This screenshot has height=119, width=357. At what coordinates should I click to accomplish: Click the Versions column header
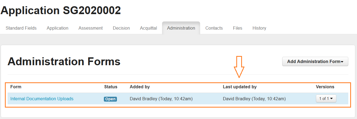coord(325,87)
